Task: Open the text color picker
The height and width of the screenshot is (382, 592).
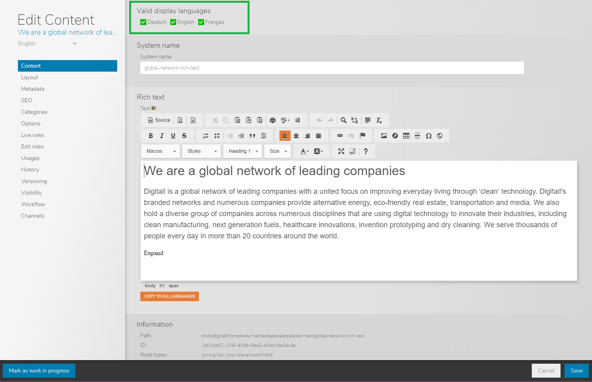Action: coord(305,151)
